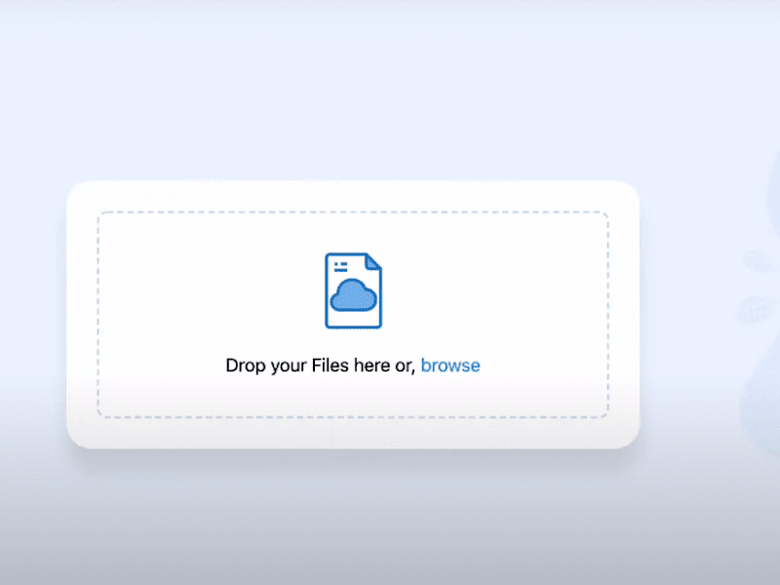Click the "Drop your Files here or," text
The width and height of the screenshot is (780, 585).
[321, 366]
